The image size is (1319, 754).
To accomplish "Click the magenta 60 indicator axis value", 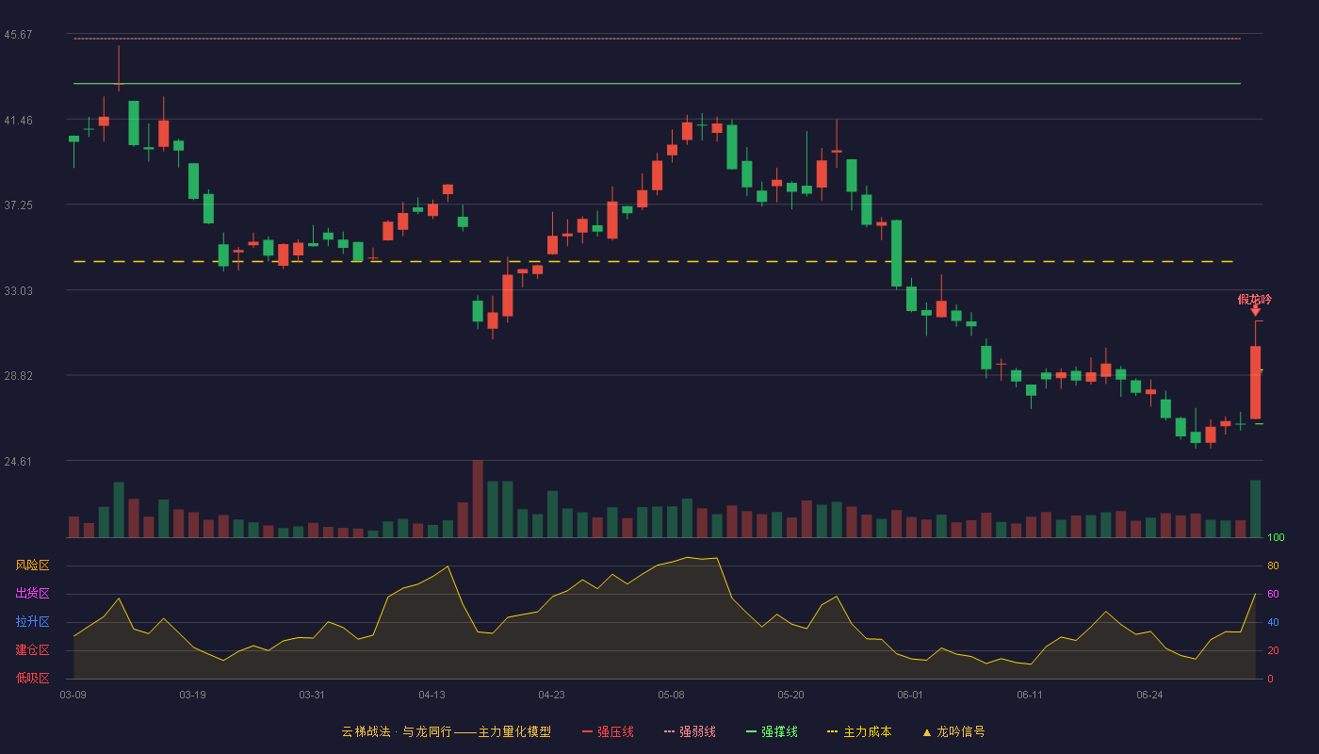I will pyautogui.click(x=1273, y=594).
